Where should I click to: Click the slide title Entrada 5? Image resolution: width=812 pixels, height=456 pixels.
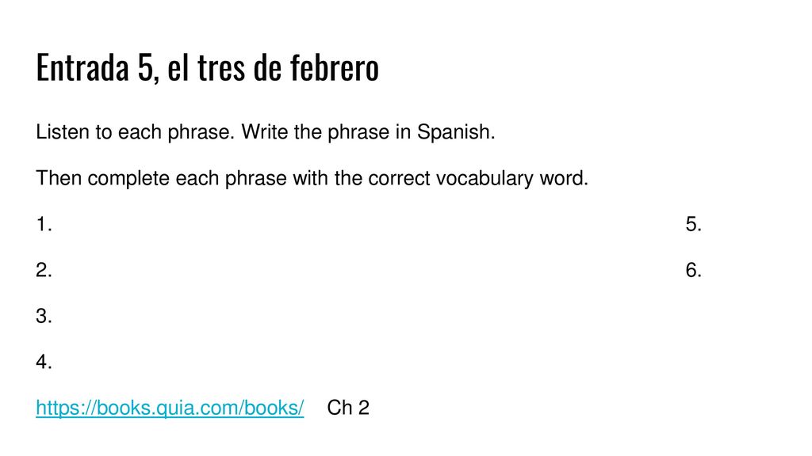[x=207, y=68]
